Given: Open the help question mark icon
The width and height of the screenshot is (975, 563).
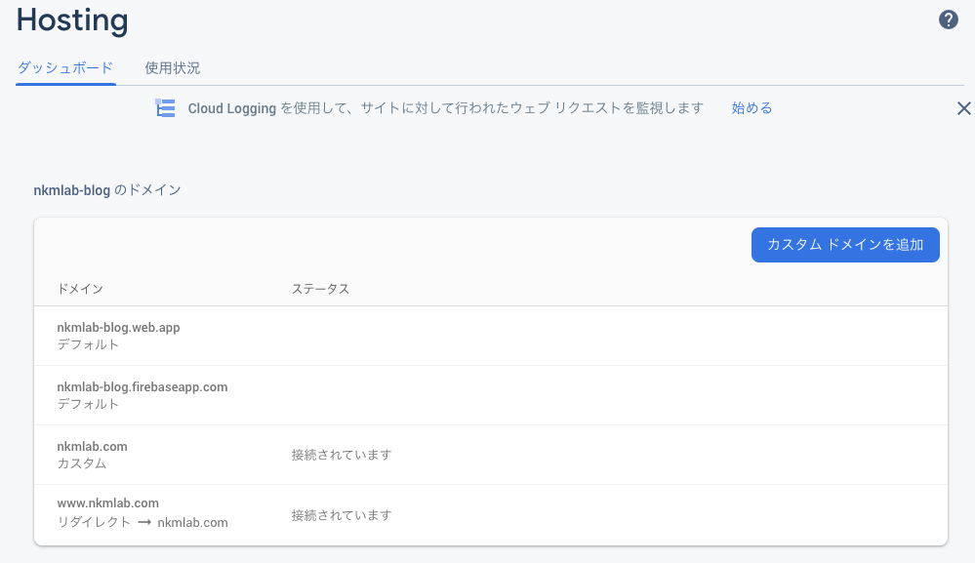Looking at the screenshot, I should [949, 20].
